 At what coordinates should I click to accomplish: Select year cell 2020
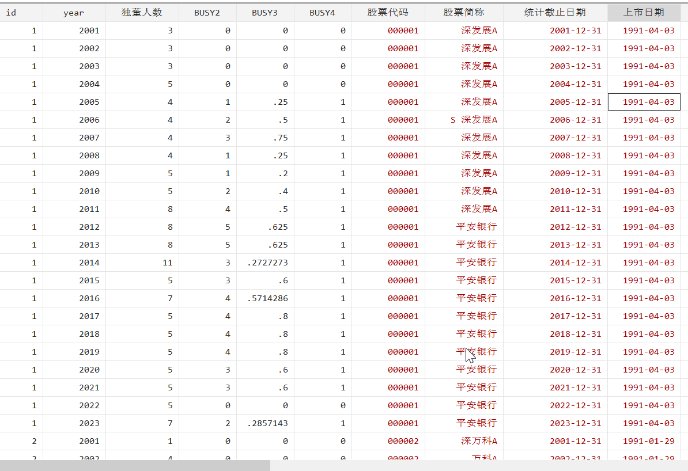pyautogui.click(x=74, y=370)
